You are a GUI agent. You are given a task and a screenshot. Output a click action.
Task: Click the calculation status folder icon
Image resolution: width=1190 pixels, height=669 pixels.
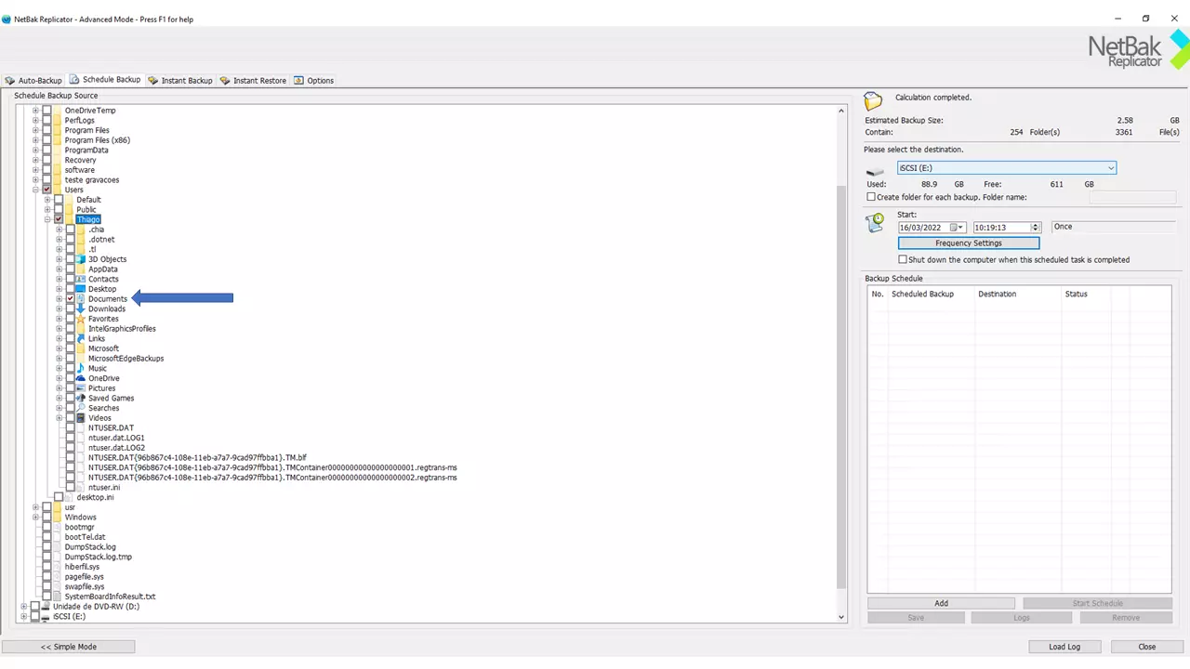click(x=873, y=100)
